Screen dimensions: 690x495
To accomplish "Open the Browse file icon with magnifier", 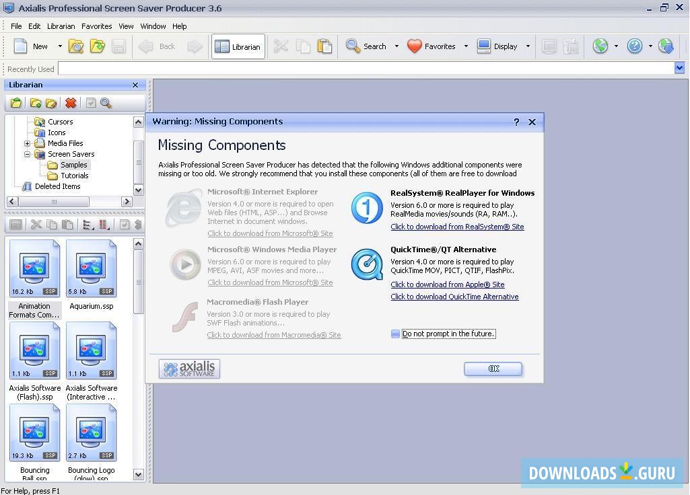I will (76, 46).
